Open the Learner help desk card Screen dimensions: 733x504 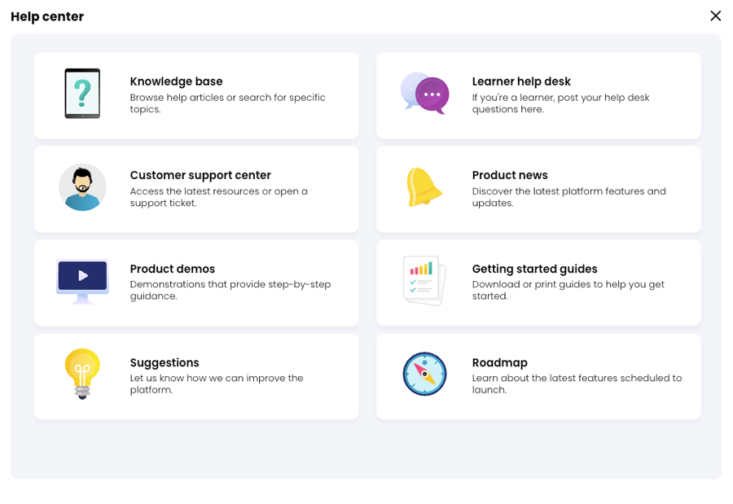pos(538,95)
